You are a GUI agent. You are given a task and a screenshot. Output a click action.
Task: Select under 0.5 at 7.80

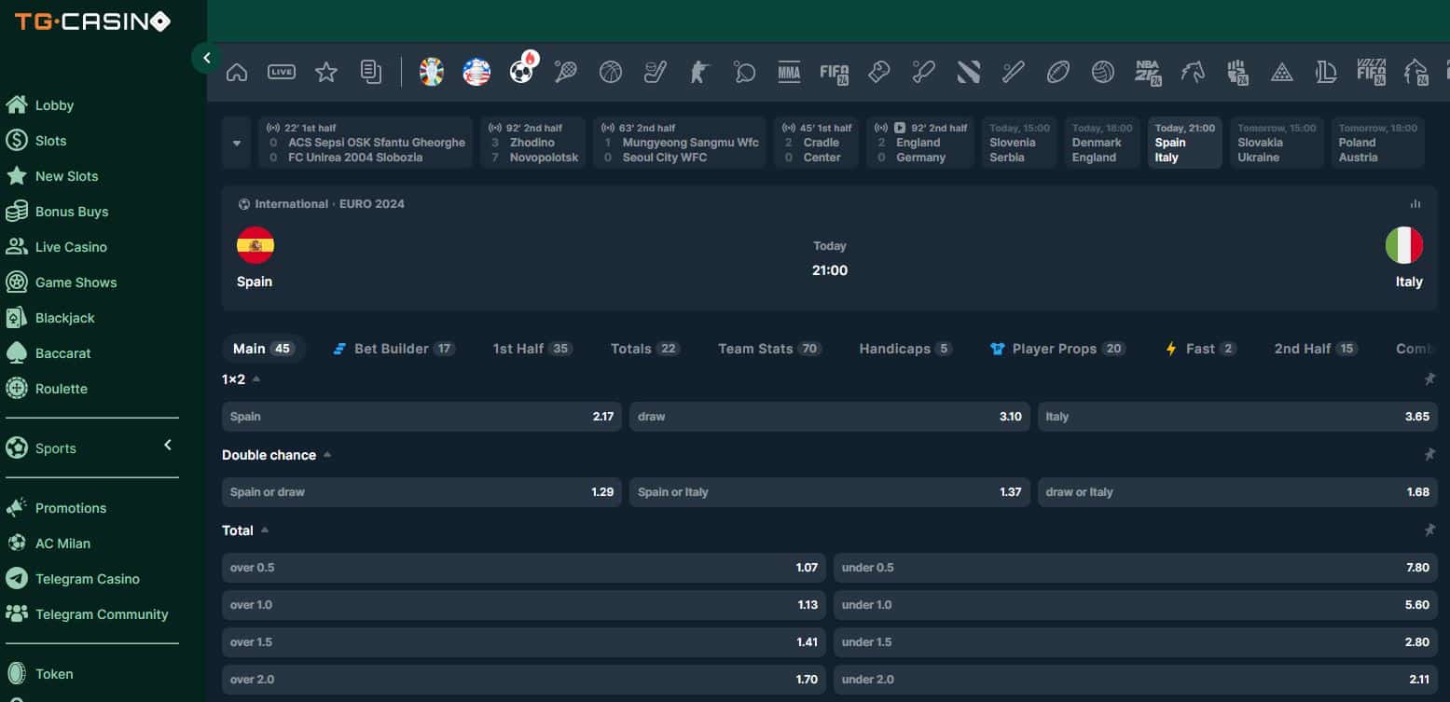coord(1136,568)
